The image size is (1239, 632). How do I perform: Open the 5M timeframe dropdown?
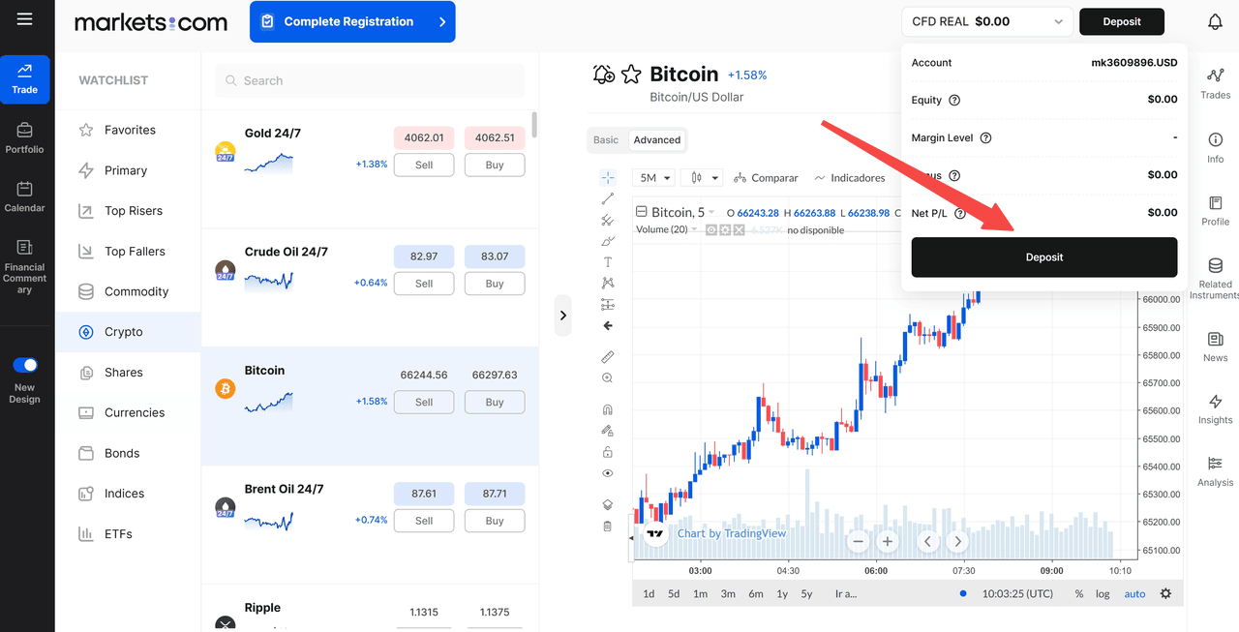(654, 178)
